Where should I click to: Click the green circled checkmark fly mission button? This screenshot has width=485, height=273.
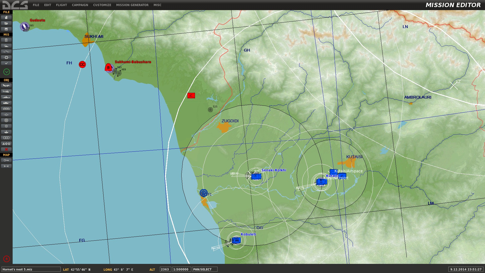[x=7, y=72]
